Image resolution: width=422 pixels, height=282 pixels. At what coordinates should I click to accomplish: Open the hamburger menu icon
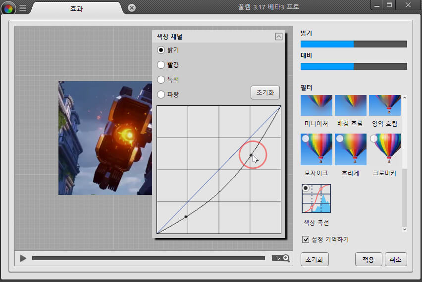point(23,8)
